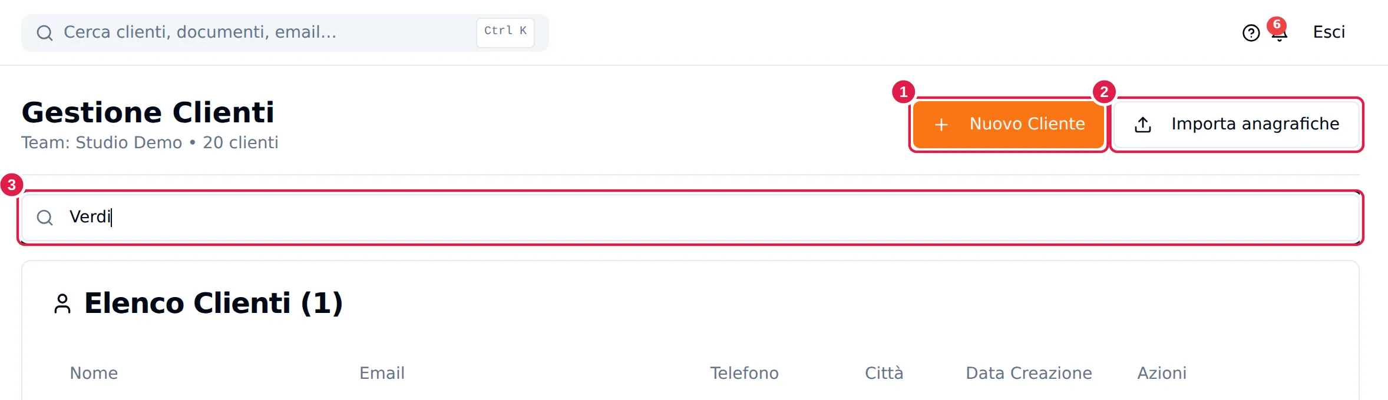Image resolution: width=1388 pixels, height=400 pixels.
Task: Open the notifications bell icon
Action: point(1279,34)
